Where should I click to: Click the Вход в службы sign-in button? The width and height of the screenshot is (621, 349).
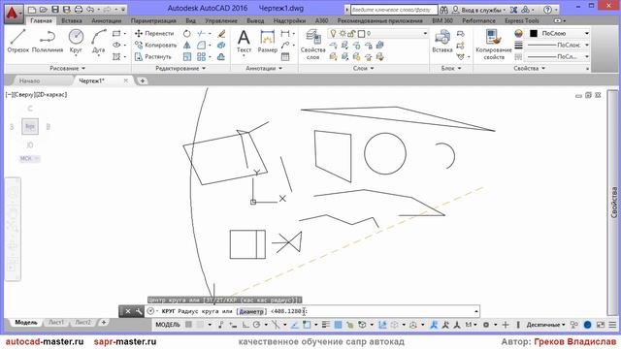click(x=479, y=10)
